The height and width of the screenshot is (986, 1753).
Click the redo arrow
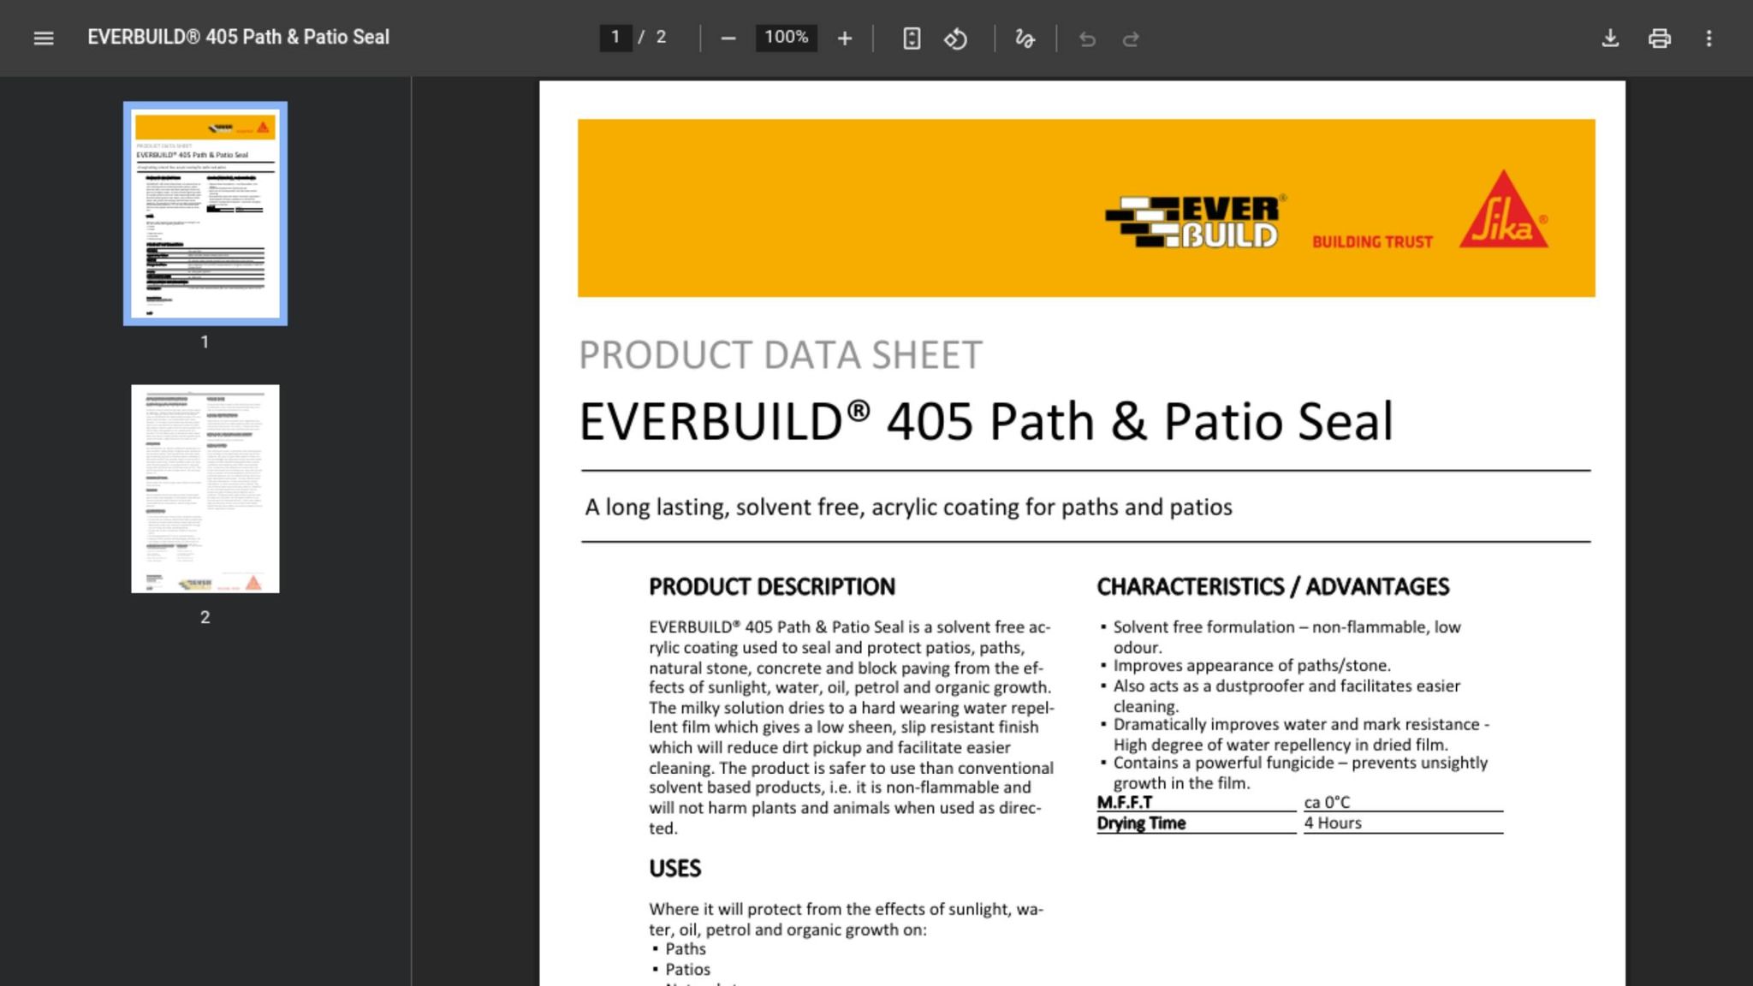(x=1131, y=39)
